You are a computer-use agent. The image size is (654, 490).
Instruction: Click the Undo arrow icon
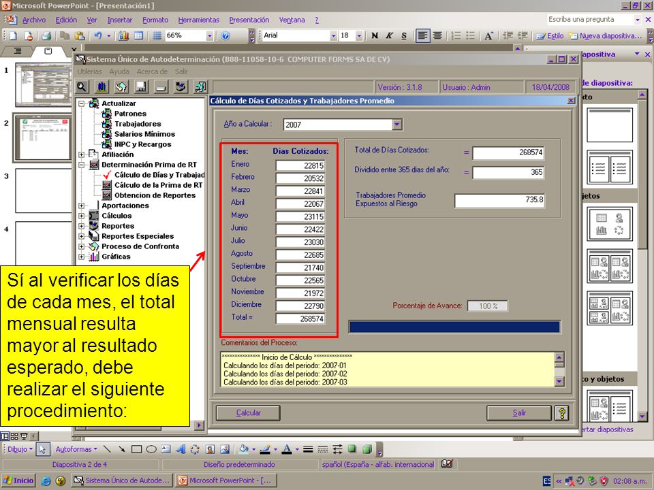point(98,36)
